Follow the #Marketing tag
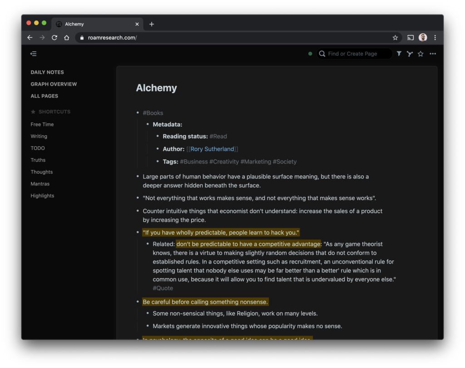This screenshot has width=465, height=368. pyautogui.click(x=256, y=162)
